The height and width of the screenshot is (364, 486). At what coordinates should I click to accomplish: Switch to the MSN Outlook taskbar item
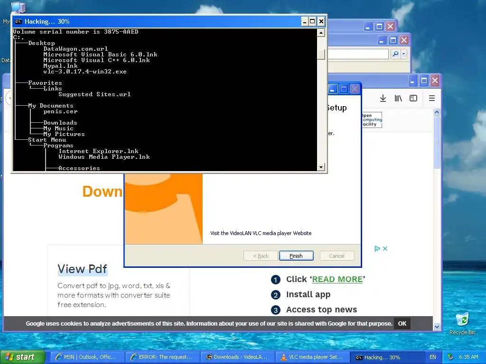[x=87, y=357]
